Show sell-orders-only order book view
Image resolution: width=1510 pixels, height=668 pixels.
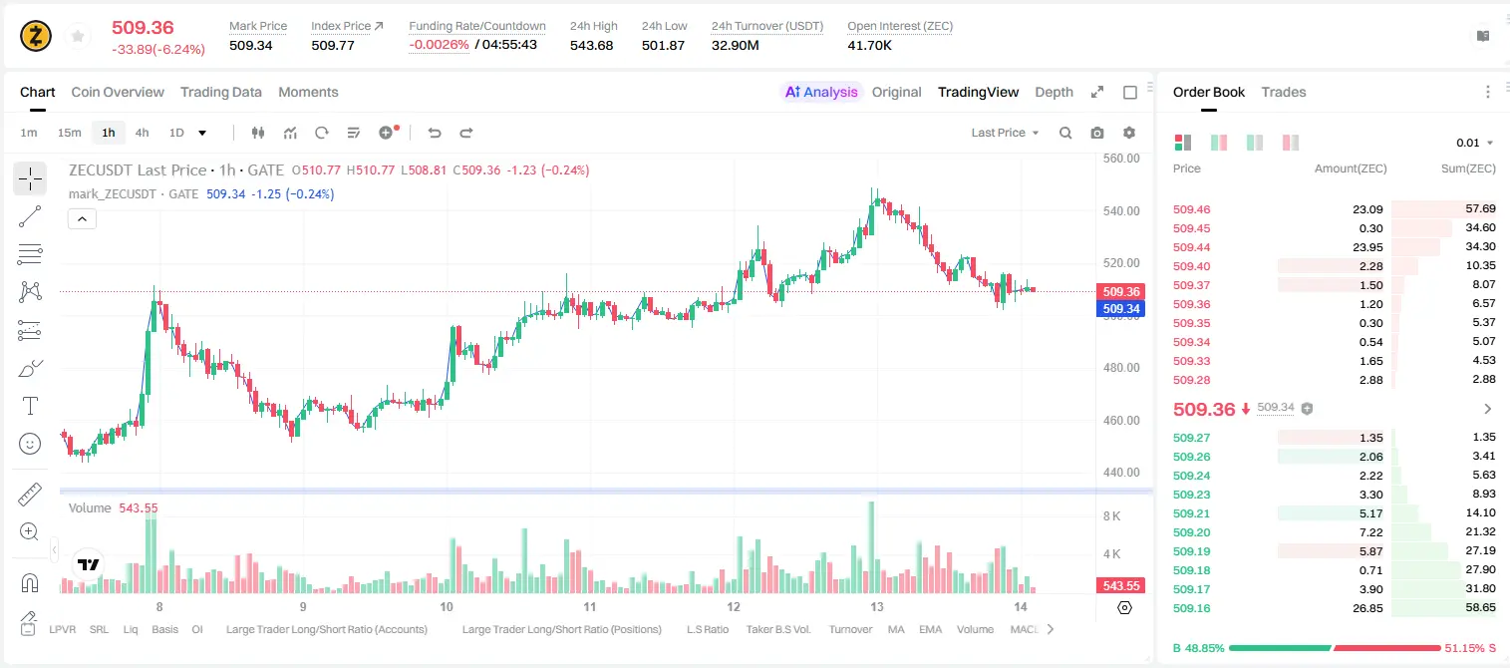1291,143
